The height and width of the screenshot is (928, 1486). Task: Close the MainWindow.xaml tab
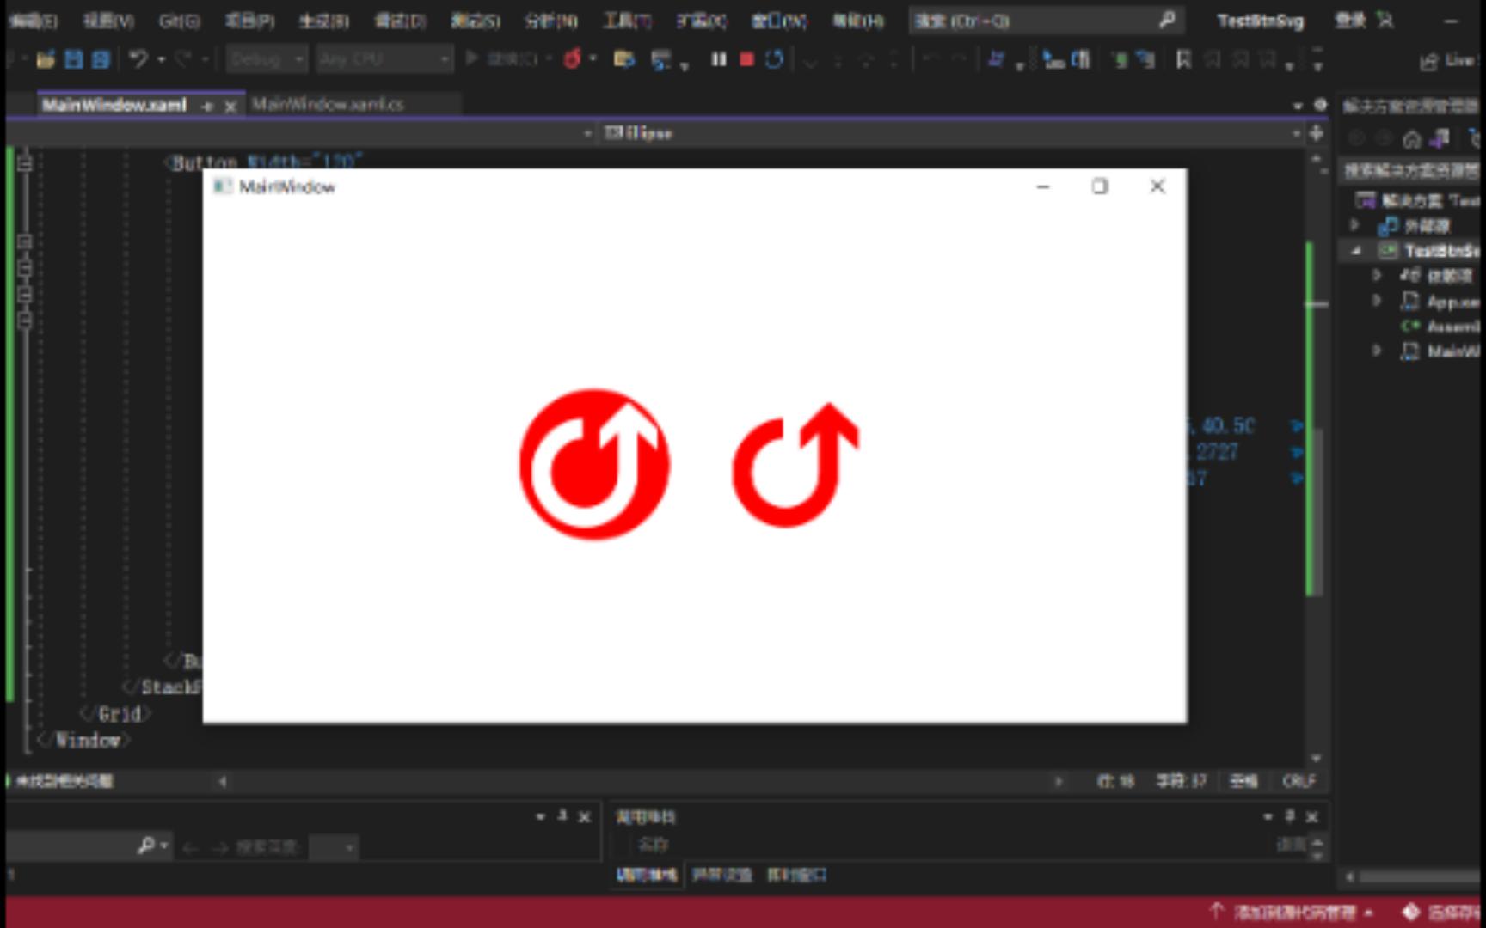coord(230,106)
